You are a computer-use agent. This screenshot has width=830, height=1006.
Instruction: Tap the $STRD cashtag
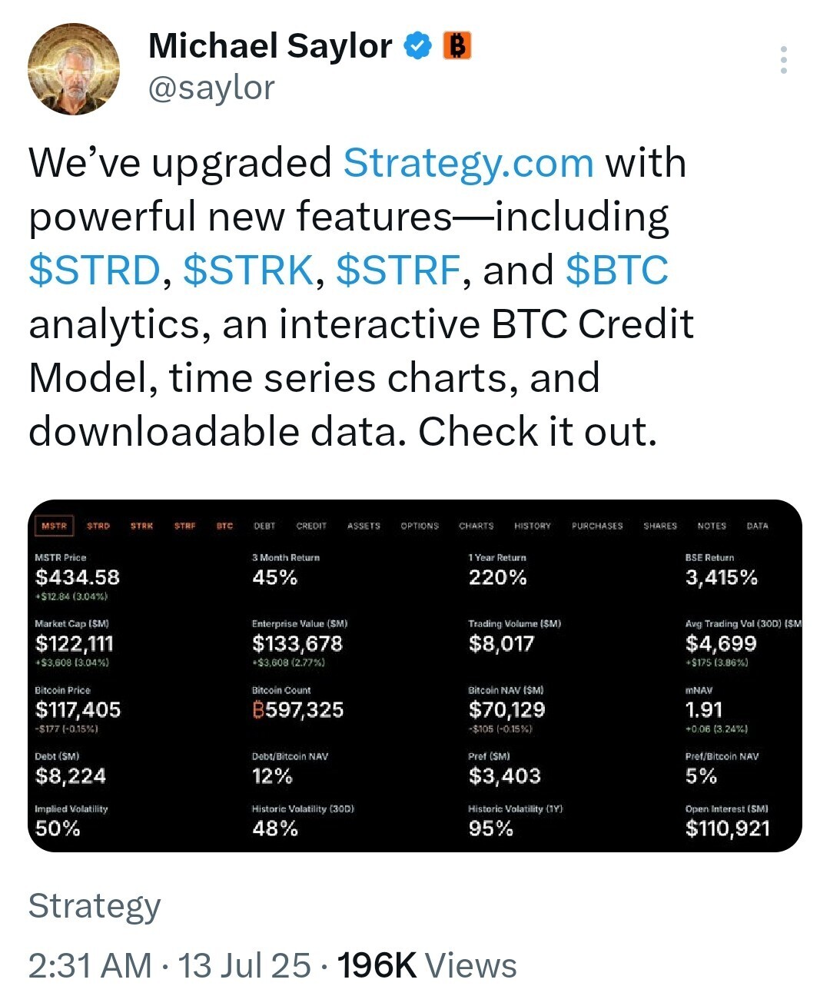(x=95, y=271)
